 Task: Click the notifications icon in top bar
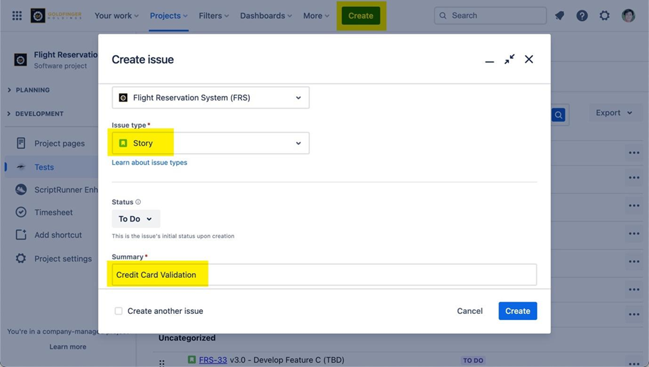tap(559, 16)
